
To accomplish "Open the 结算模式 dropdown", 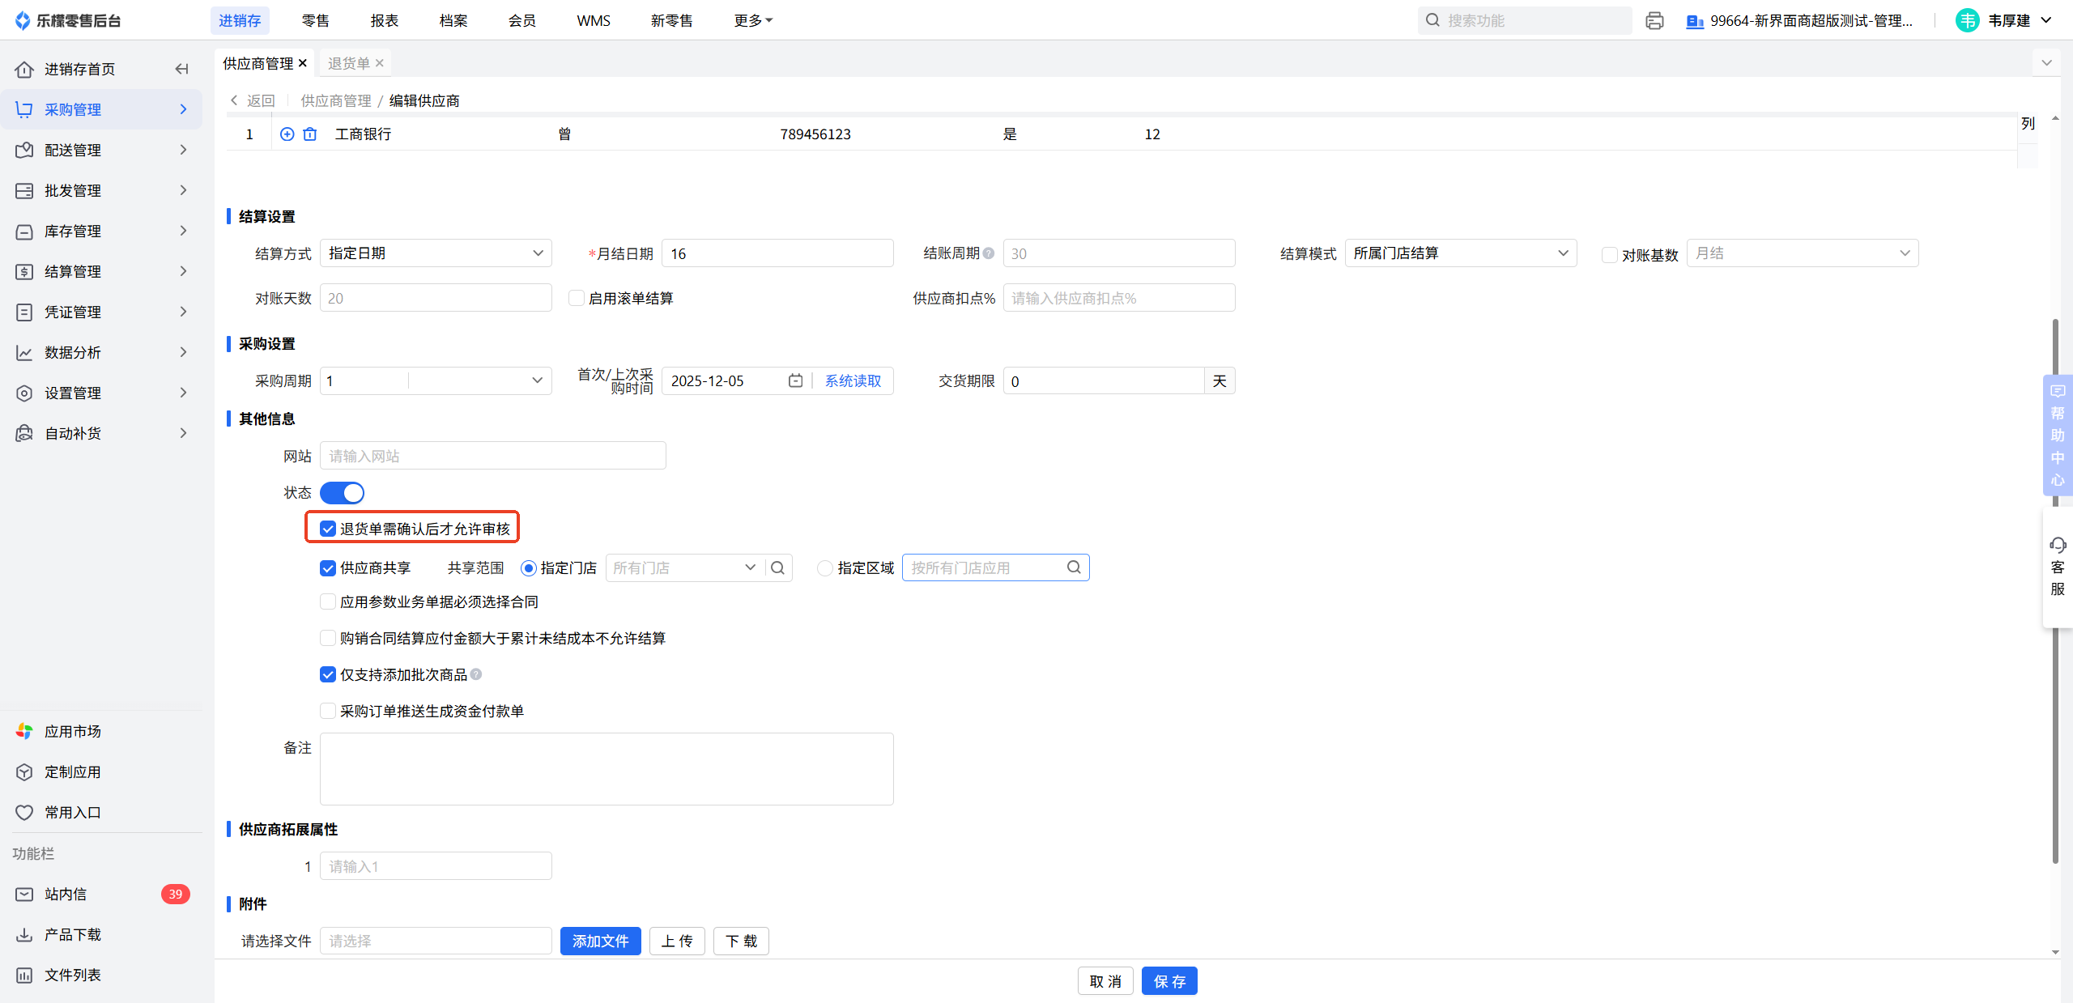I will pyautogui.click(x=1460, y=253).
